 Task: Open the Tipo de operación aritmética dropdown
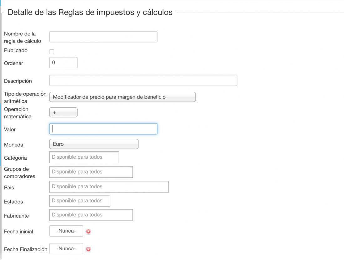122,97
